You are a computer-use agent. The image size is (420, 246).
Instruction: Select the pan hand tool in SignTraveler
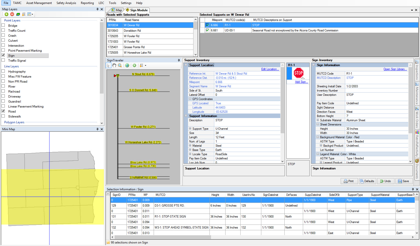point(114,65)
